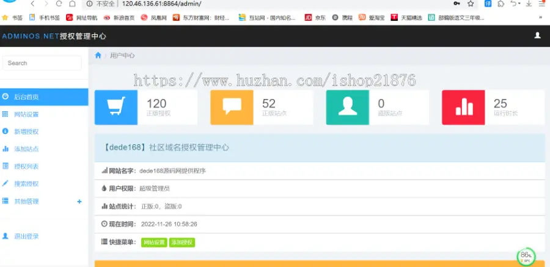This screenshot has height=267, width=550.
Task: Click the green 添加授权 shortcut button
Action: tap(182, 243)
